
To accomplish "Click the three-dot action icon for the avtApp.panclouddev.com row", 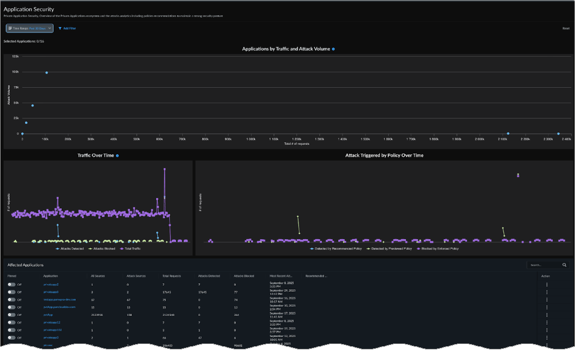I will point(547,307).
